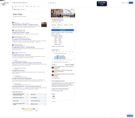
Task: Click the magnifying glass search icon
Action: [x=55, y=3]
